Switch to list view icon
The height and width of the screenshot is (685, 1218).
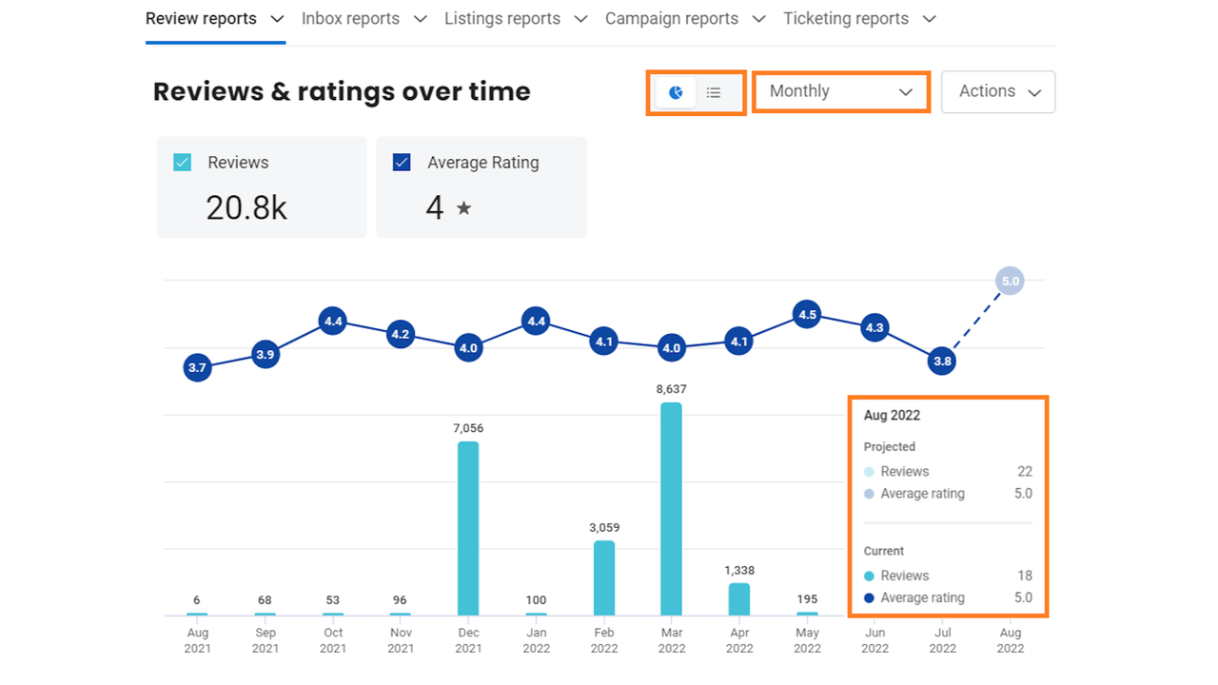click(x=714, y=92)
